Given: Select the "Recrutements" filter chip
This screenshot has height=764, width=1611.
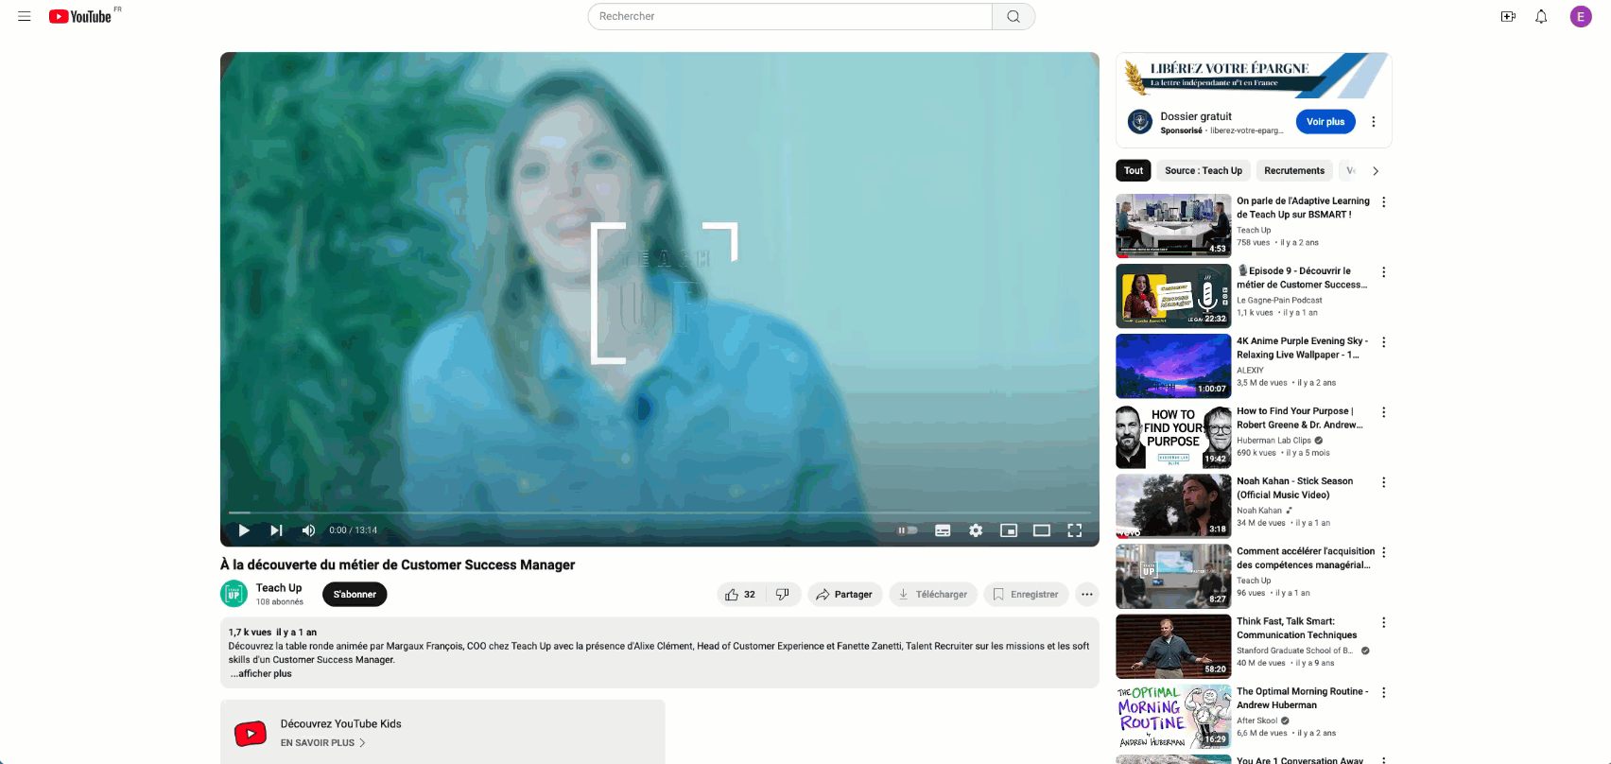Looking at the screenshot, I should coord(1294,171).
